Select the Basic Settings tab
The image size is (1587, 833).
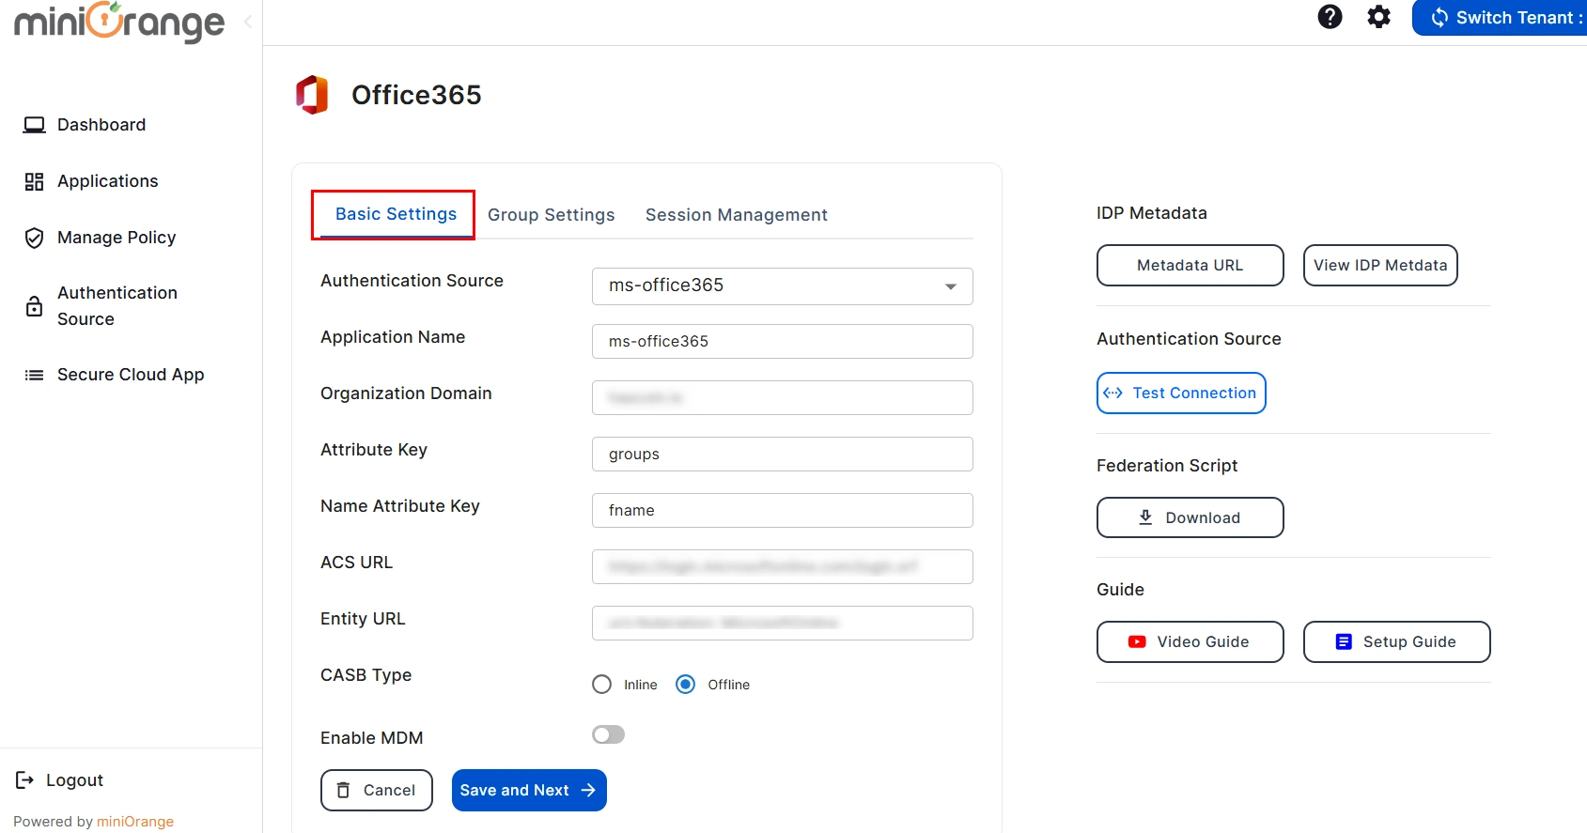coord(396,214)
